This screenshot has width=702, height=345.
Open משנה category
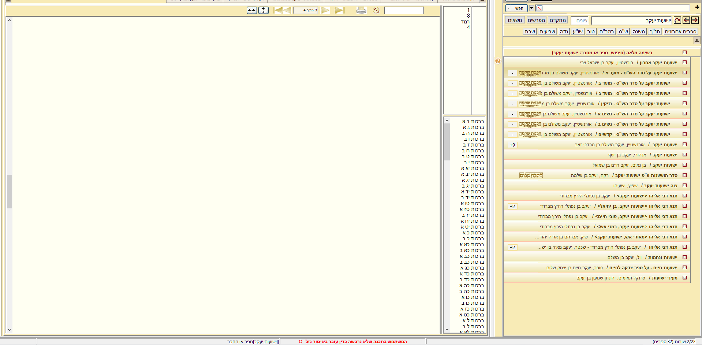(x=639, y=31)
